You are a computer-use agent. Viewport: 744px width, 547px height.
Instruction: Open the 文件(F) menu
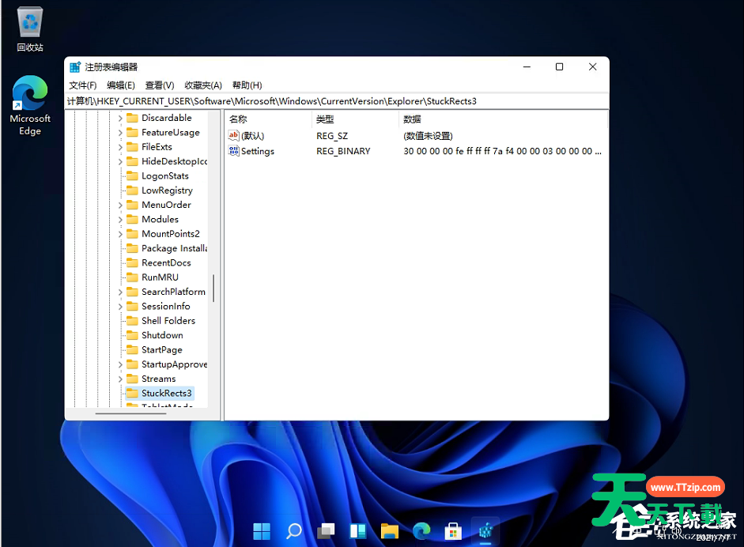82,85
